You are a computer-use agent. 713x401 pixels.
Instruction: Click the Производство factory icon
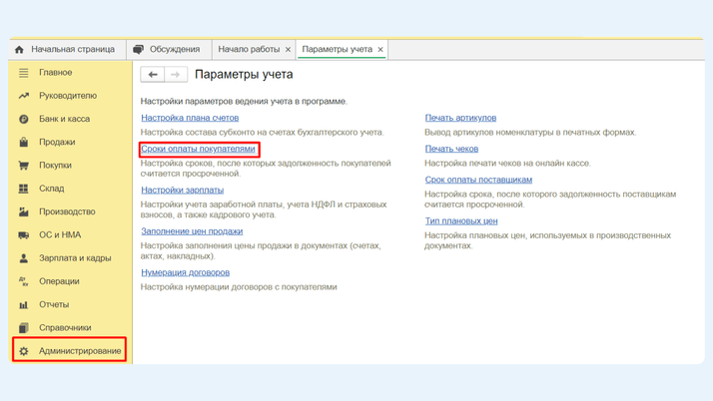(24, 211)
